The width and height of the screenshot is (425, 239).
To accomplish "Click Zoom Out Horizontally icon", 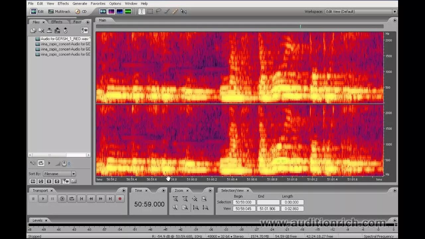I will 185,199.
